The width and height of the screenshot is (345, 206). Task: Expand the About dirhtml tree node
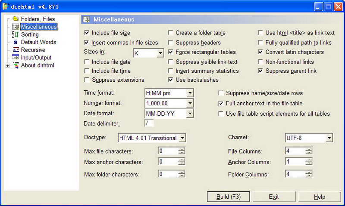click(7, 66)
